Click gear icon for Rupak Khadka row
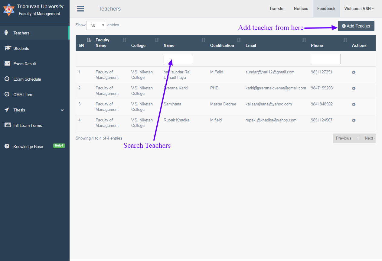Screen dimensions: 382x261 (x=354, y=120)
